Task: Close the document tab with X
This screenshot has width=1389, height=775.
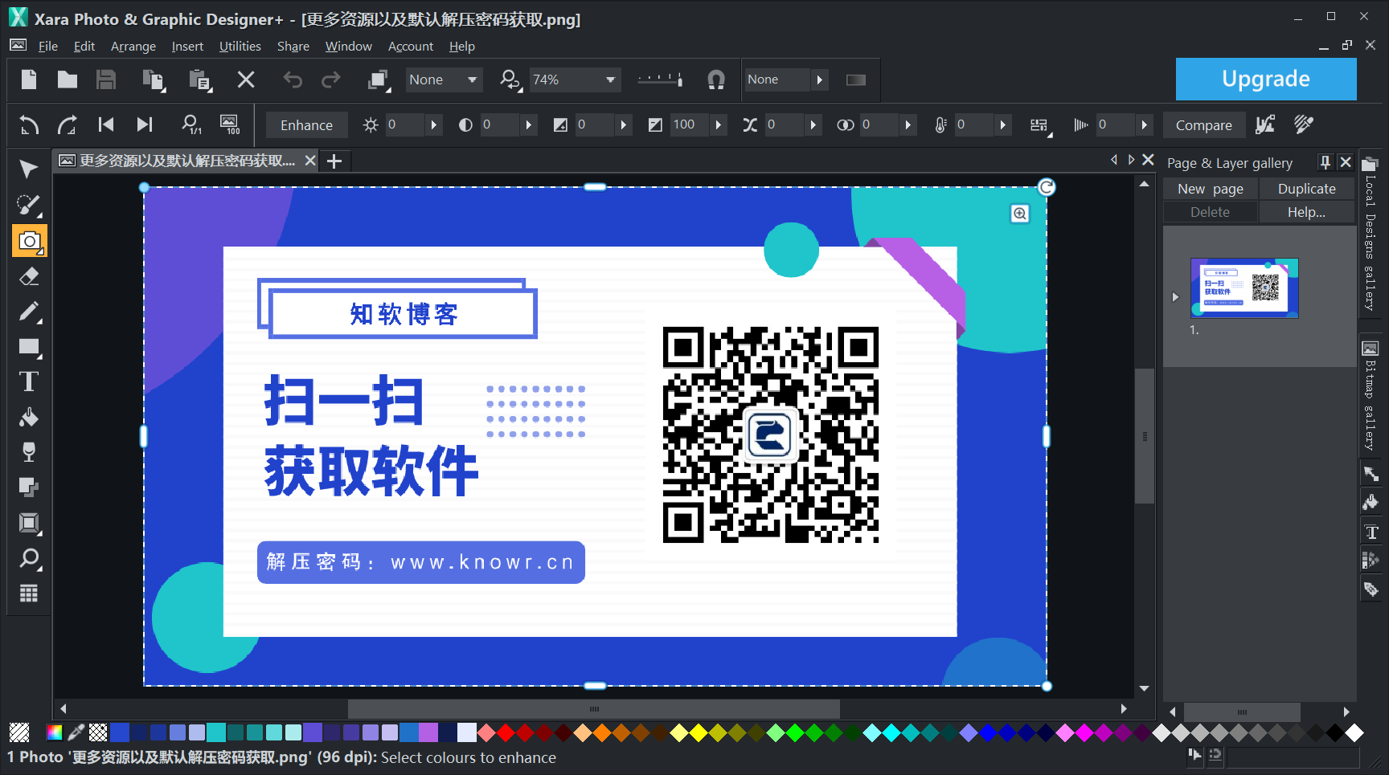Action: tap(310, 161)
